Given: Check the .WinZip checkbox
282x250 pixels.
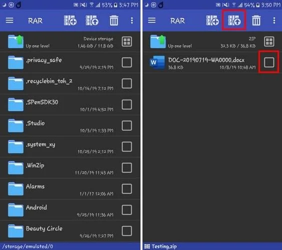Looking at the screenshot, I should [127, 167].
